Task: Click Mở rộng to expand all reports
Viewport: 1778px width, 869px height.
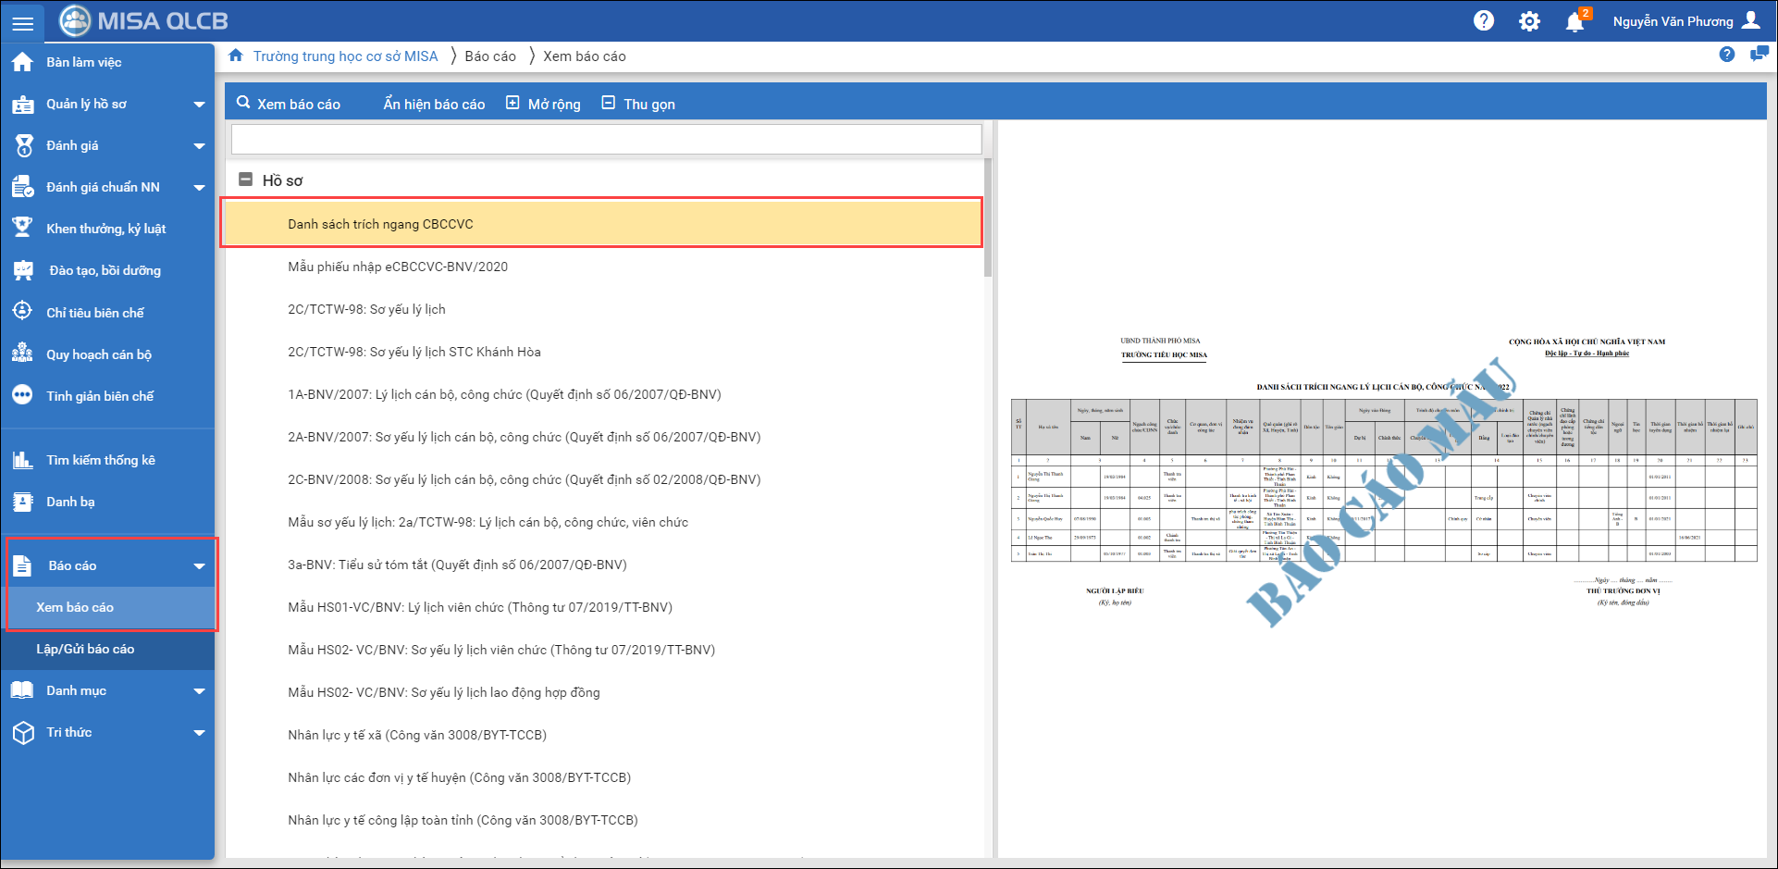Action: (x=544, y=104)
